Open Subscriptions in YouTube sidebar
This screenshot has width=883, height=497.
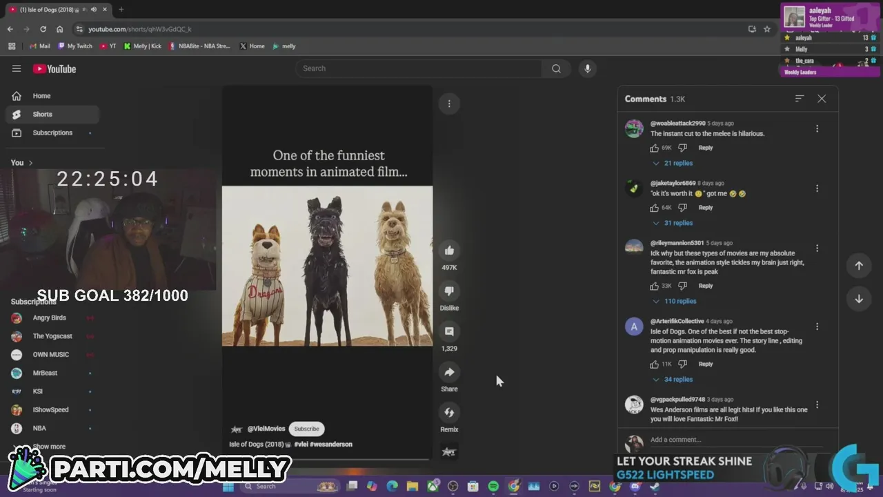tap(53, 133)
